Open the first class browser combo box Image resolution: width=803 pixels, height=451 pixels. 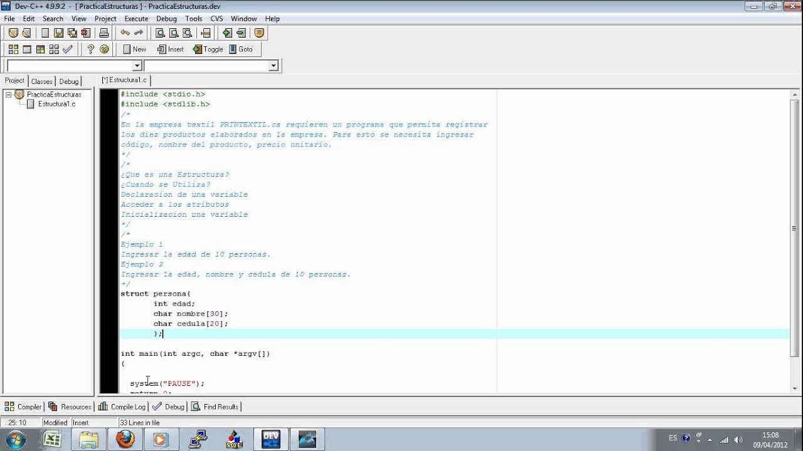click(x=74, y=66)
